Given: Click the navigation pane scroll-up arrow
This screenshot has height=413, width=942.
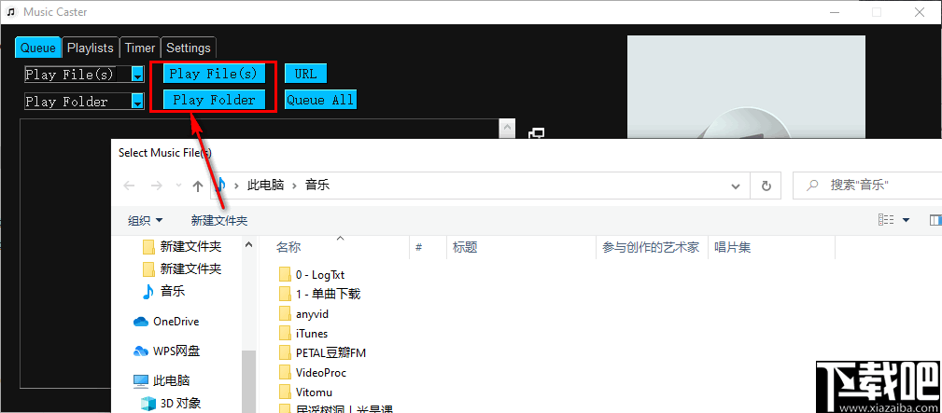Looking at the screenshot, I should pos(248,244).
